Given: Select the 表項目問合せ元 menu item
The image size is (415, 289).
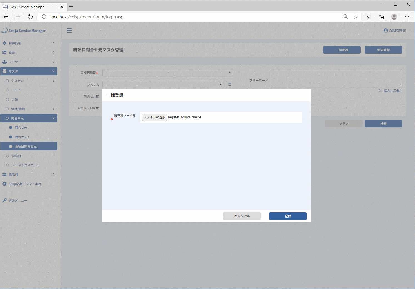Looking at the screenshot, I should 29,146.
